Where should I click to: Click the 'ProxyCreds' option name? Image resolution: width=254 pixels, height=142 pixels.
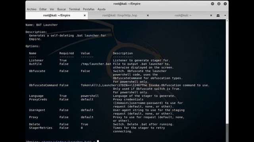point(38,99)
